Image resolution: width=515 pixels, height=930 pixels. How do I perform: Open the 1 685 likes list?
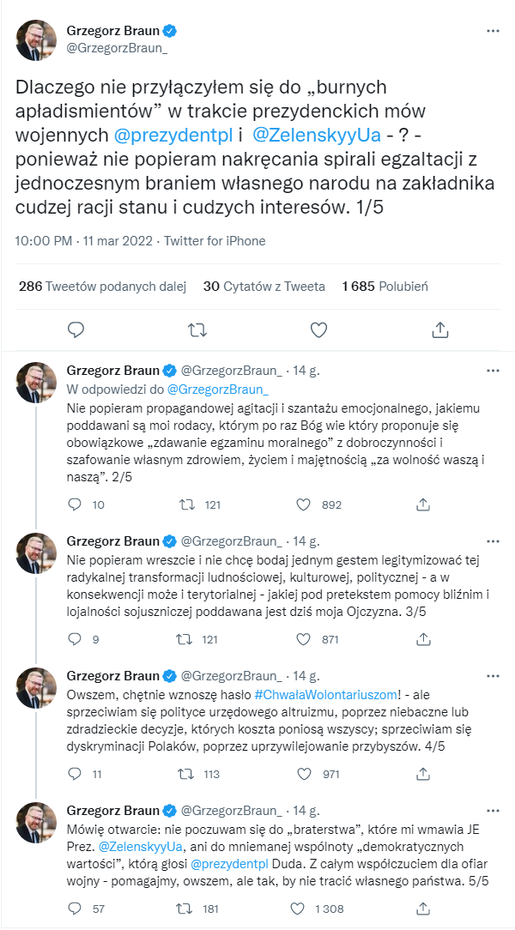[x=385, y=286]
